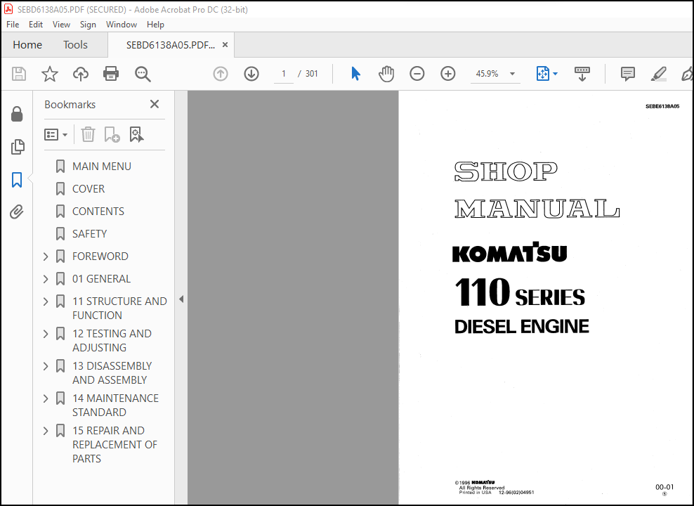Image resolution: width=694 pixels, height=506 pixels.
Task: Open the attachments paperclip panel
Action: pyautogui.click(x=17, y=212)
